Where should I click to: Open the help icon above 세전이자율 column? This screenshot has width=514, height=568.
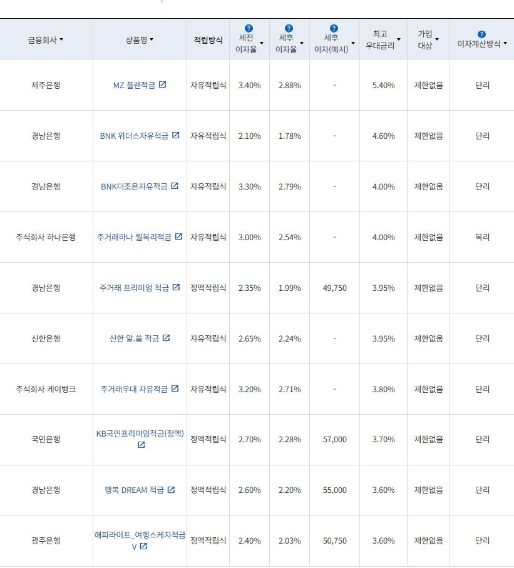(x=247, y=28)
